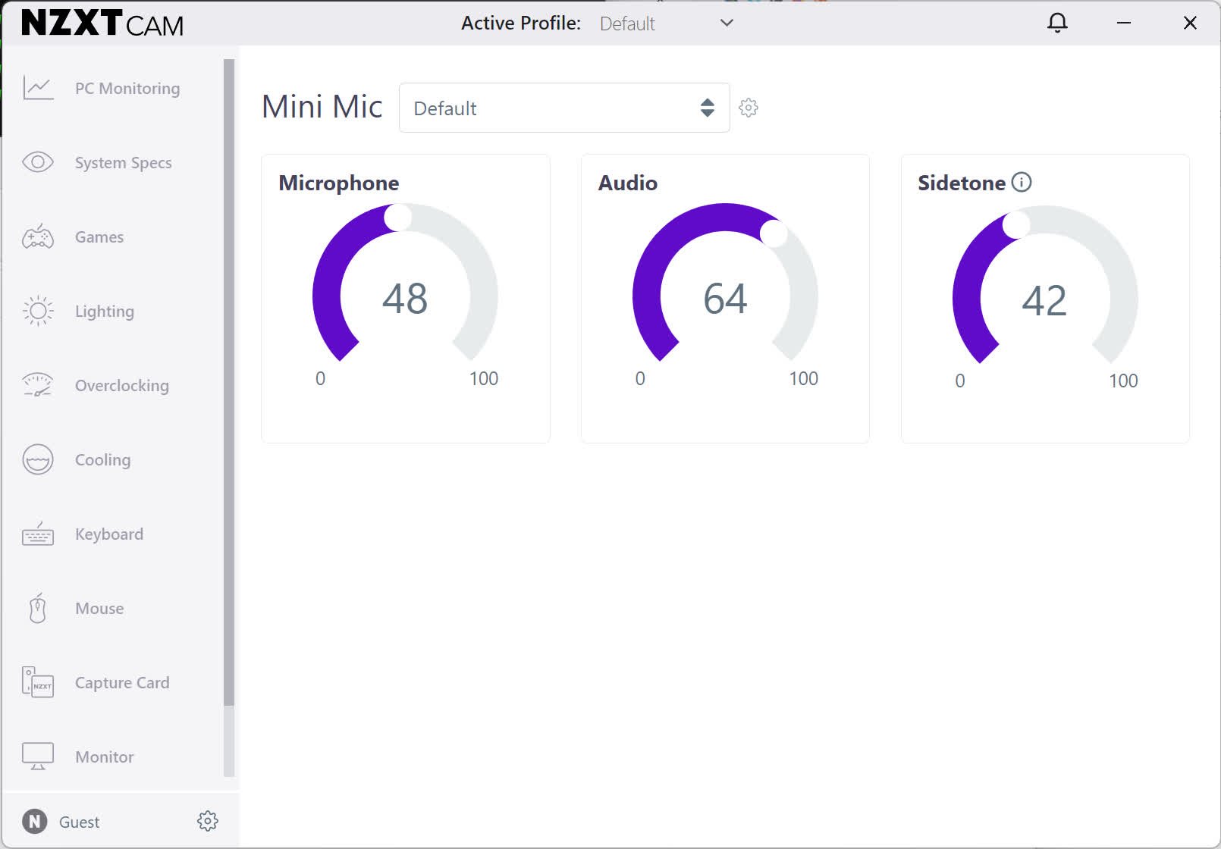Open the PC Monitoring chart icon
The height and width of the screenshot is (849, 1221).
pyautogui.click(x=38, y=89)
